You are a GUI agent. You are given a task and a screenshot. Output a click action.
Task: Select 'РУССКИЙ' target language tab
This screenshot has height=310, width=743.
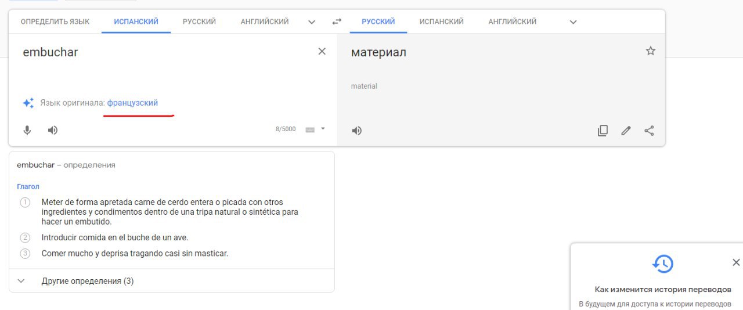(x=378, y=21)
